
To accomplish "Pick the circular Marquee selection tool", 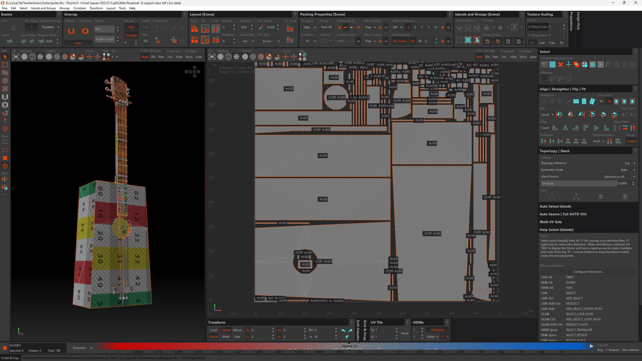I will pos(569,79).
